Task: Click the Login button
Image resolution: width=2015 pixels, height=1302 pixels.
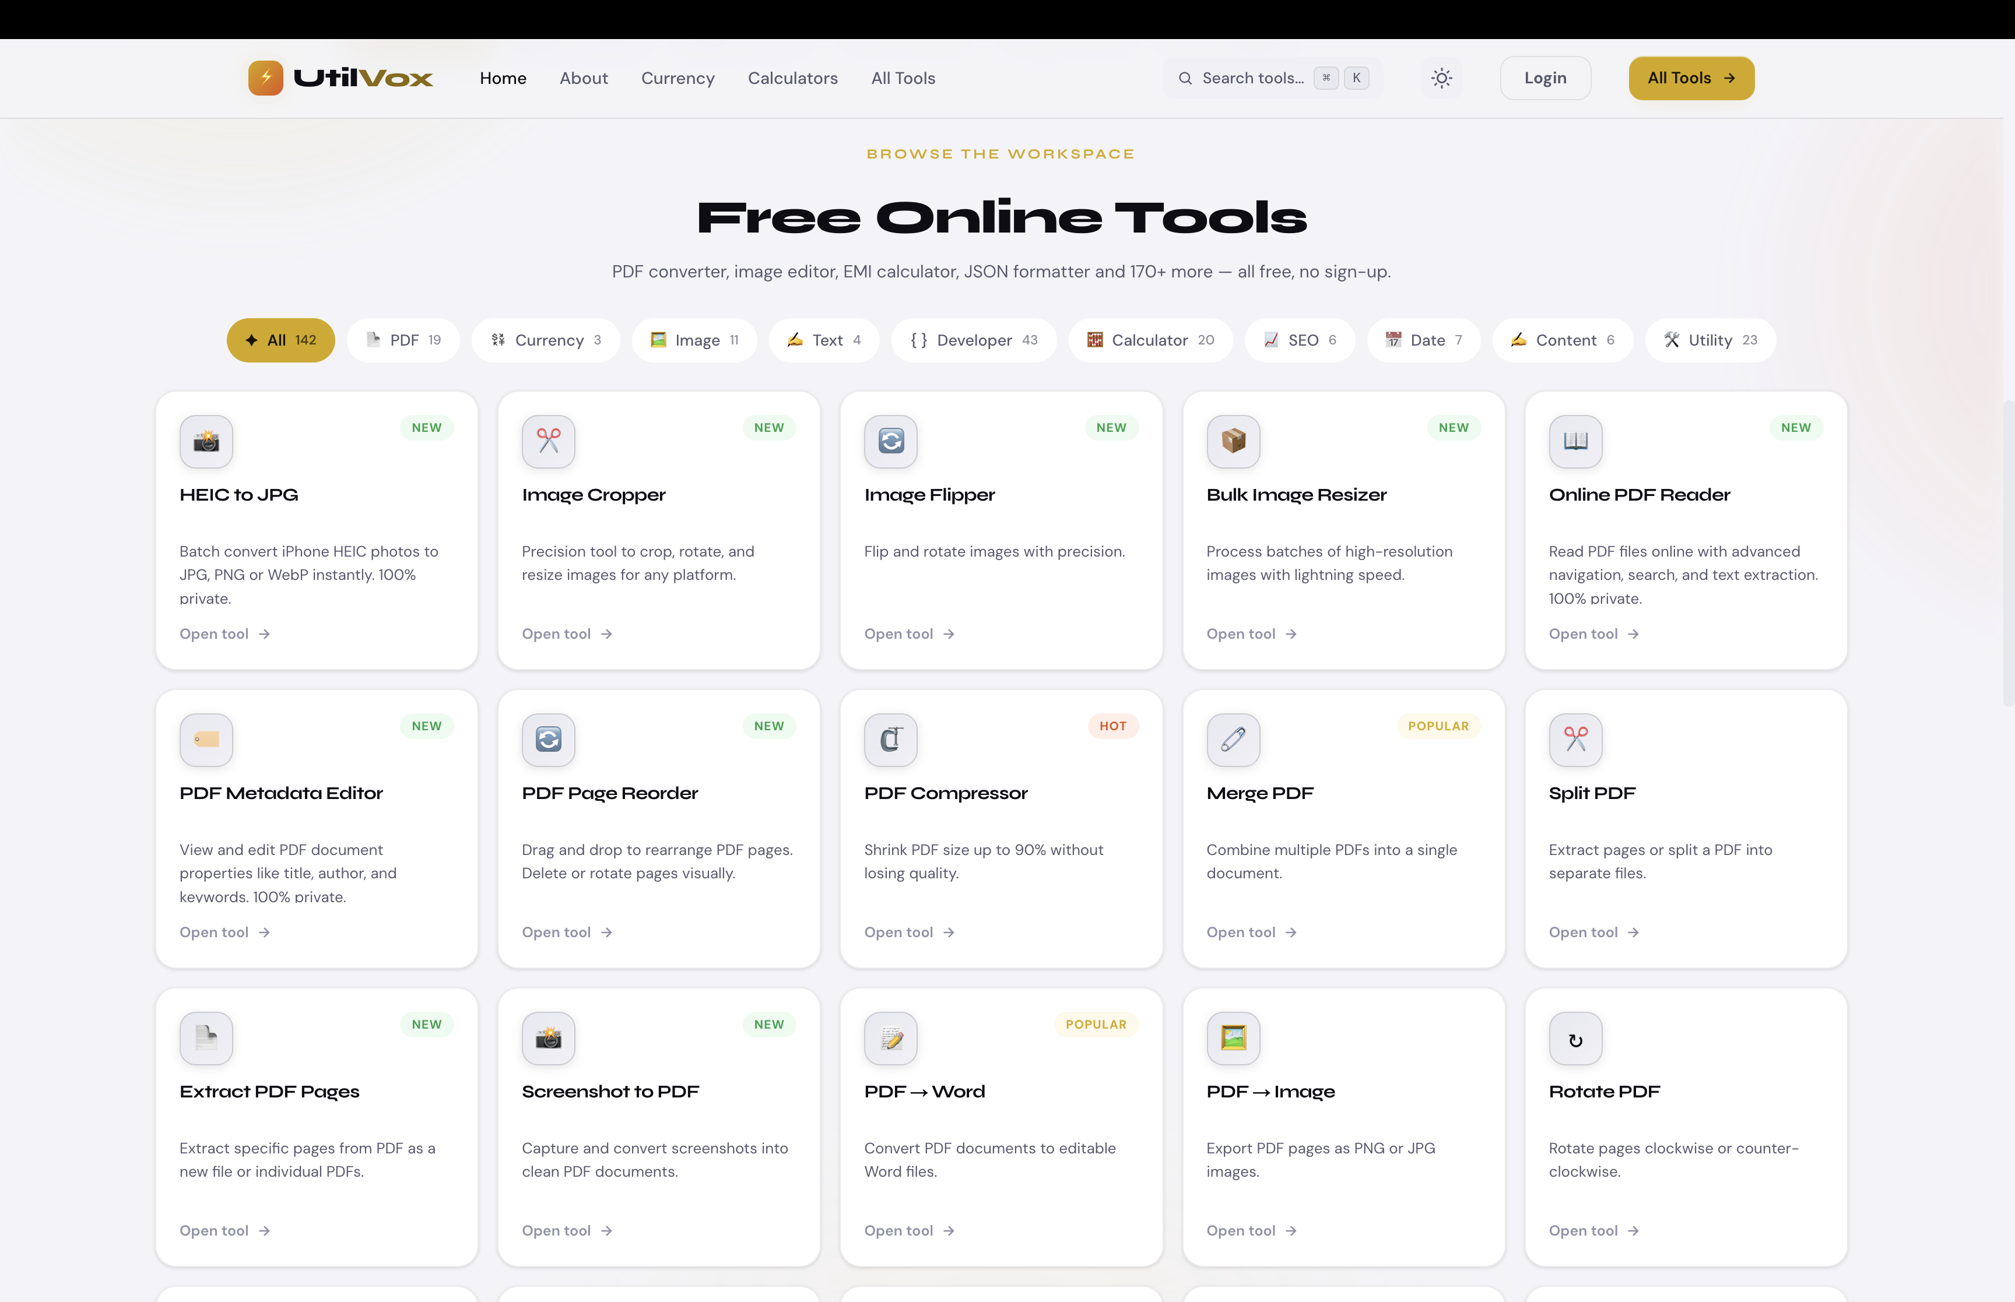Action: click(1546, 78)
